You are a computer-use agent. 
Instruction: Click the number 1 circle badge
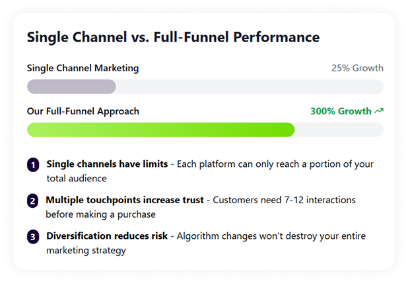pyautogui.click(x=33, y=165)
